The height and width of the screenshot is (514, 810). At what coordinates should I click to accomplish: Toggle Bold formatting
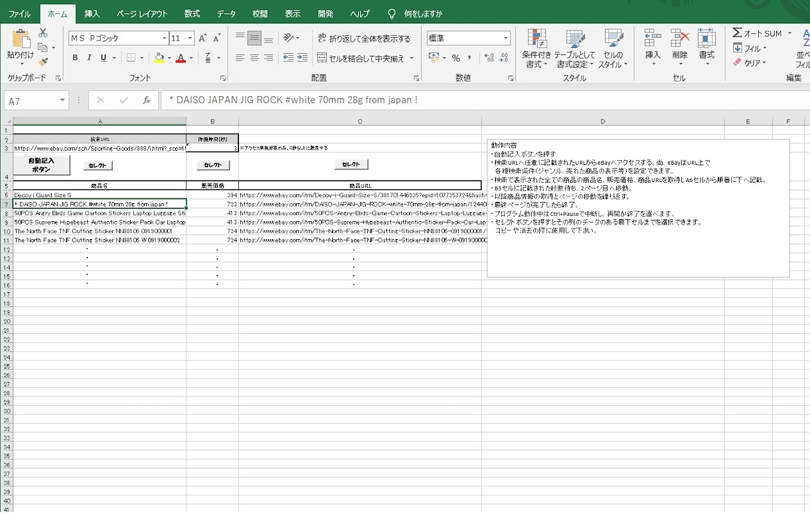(x=75, y=58)
